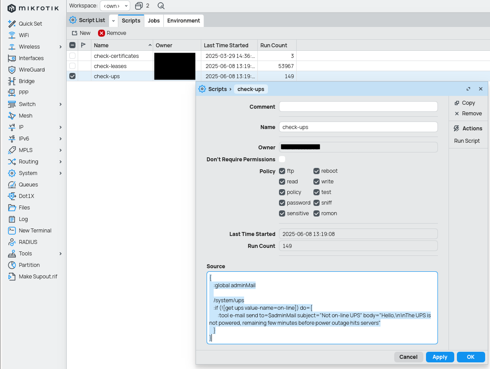Click the Name field containing check-ups
The width and height of the screenshot is (490, 369).
358,127
